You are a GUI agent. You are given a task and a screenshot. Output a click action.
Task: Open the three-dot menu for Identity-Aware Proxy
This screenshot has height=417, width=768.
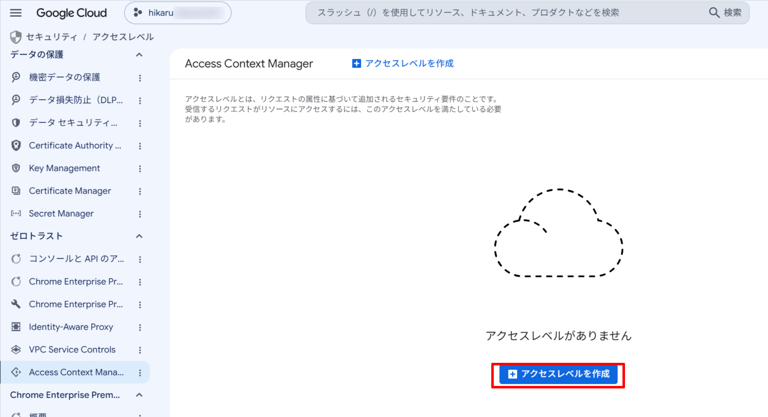[140, 327]
